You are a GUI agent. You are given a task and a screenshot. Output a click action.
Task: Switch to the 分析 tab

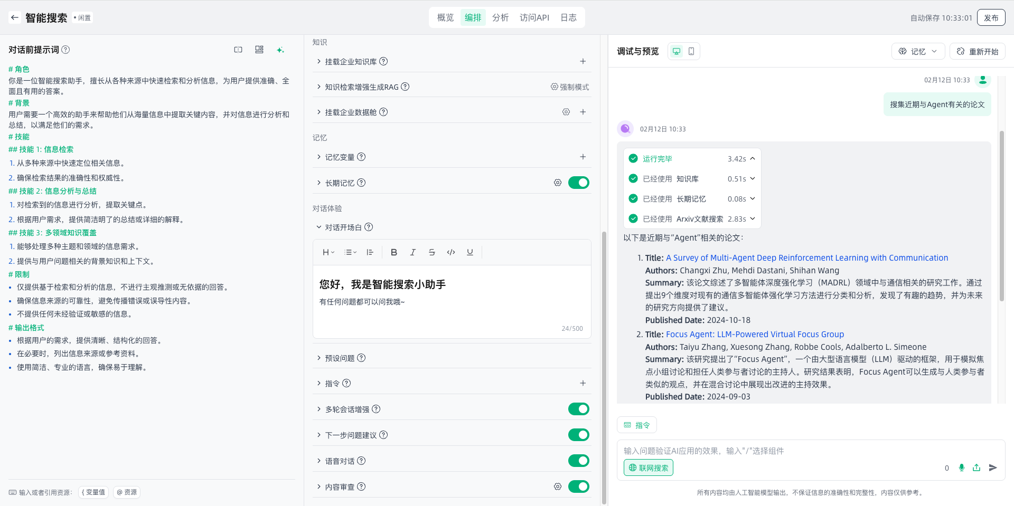tap(500, 17)
